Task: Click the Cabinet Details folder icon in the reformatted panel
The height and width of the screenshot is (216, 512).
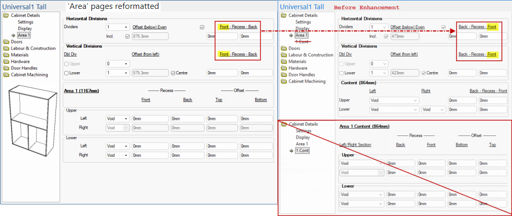Action: [x=6, y=16]
